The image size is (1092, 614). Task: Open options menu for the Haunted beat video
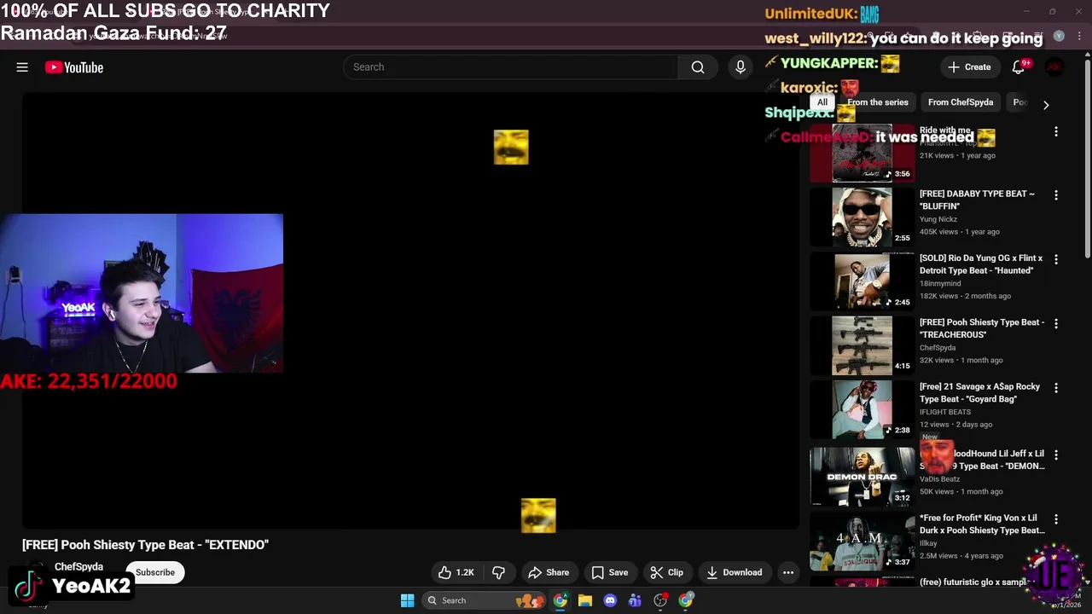point(1056,259)
